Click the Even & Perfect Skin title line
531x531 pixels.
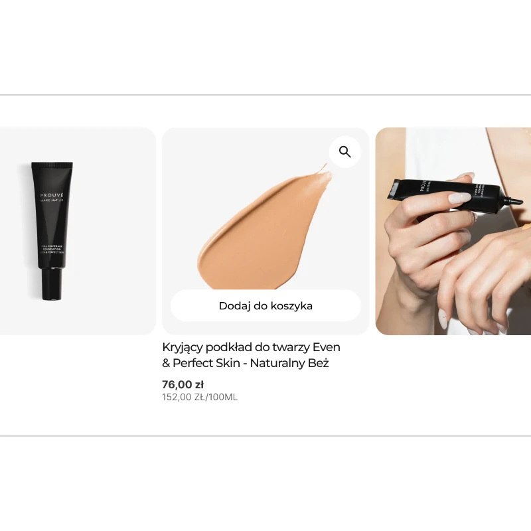pos(246,363)
